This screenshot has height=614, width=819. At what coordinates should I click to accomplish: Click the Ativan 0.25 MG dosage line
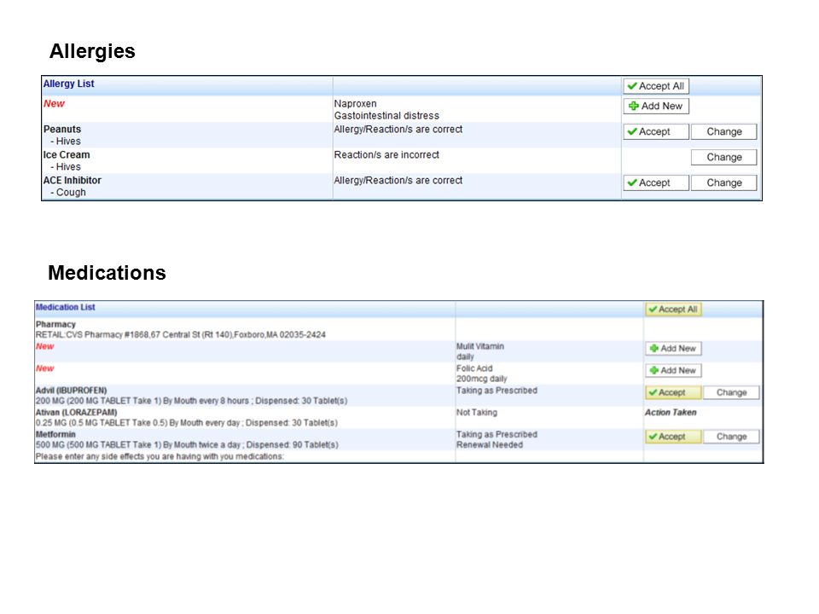pyautogui.click(x=187, y=423)
